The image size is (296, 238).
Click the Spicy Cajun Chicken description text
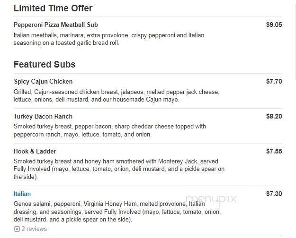(116, 96)
